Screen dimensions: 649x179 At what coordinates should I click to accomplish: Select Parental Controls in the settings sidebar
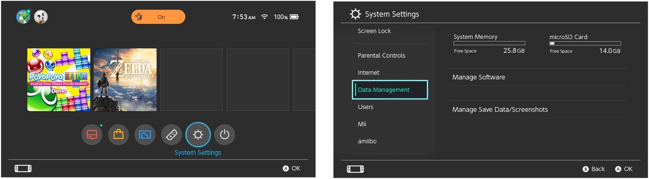tap(382, 56)
